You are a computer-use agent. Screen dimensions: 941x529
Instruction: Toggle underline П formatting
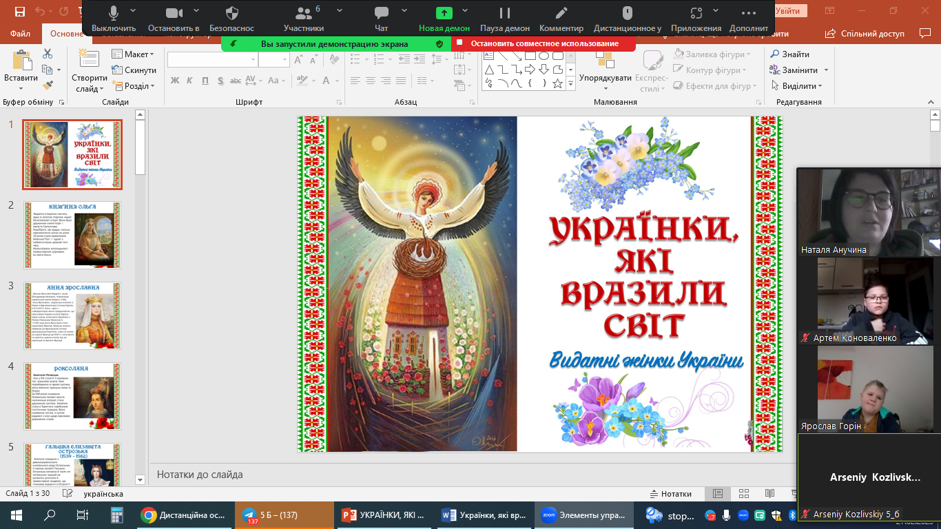pyautogui.click(x=205, y=81)
